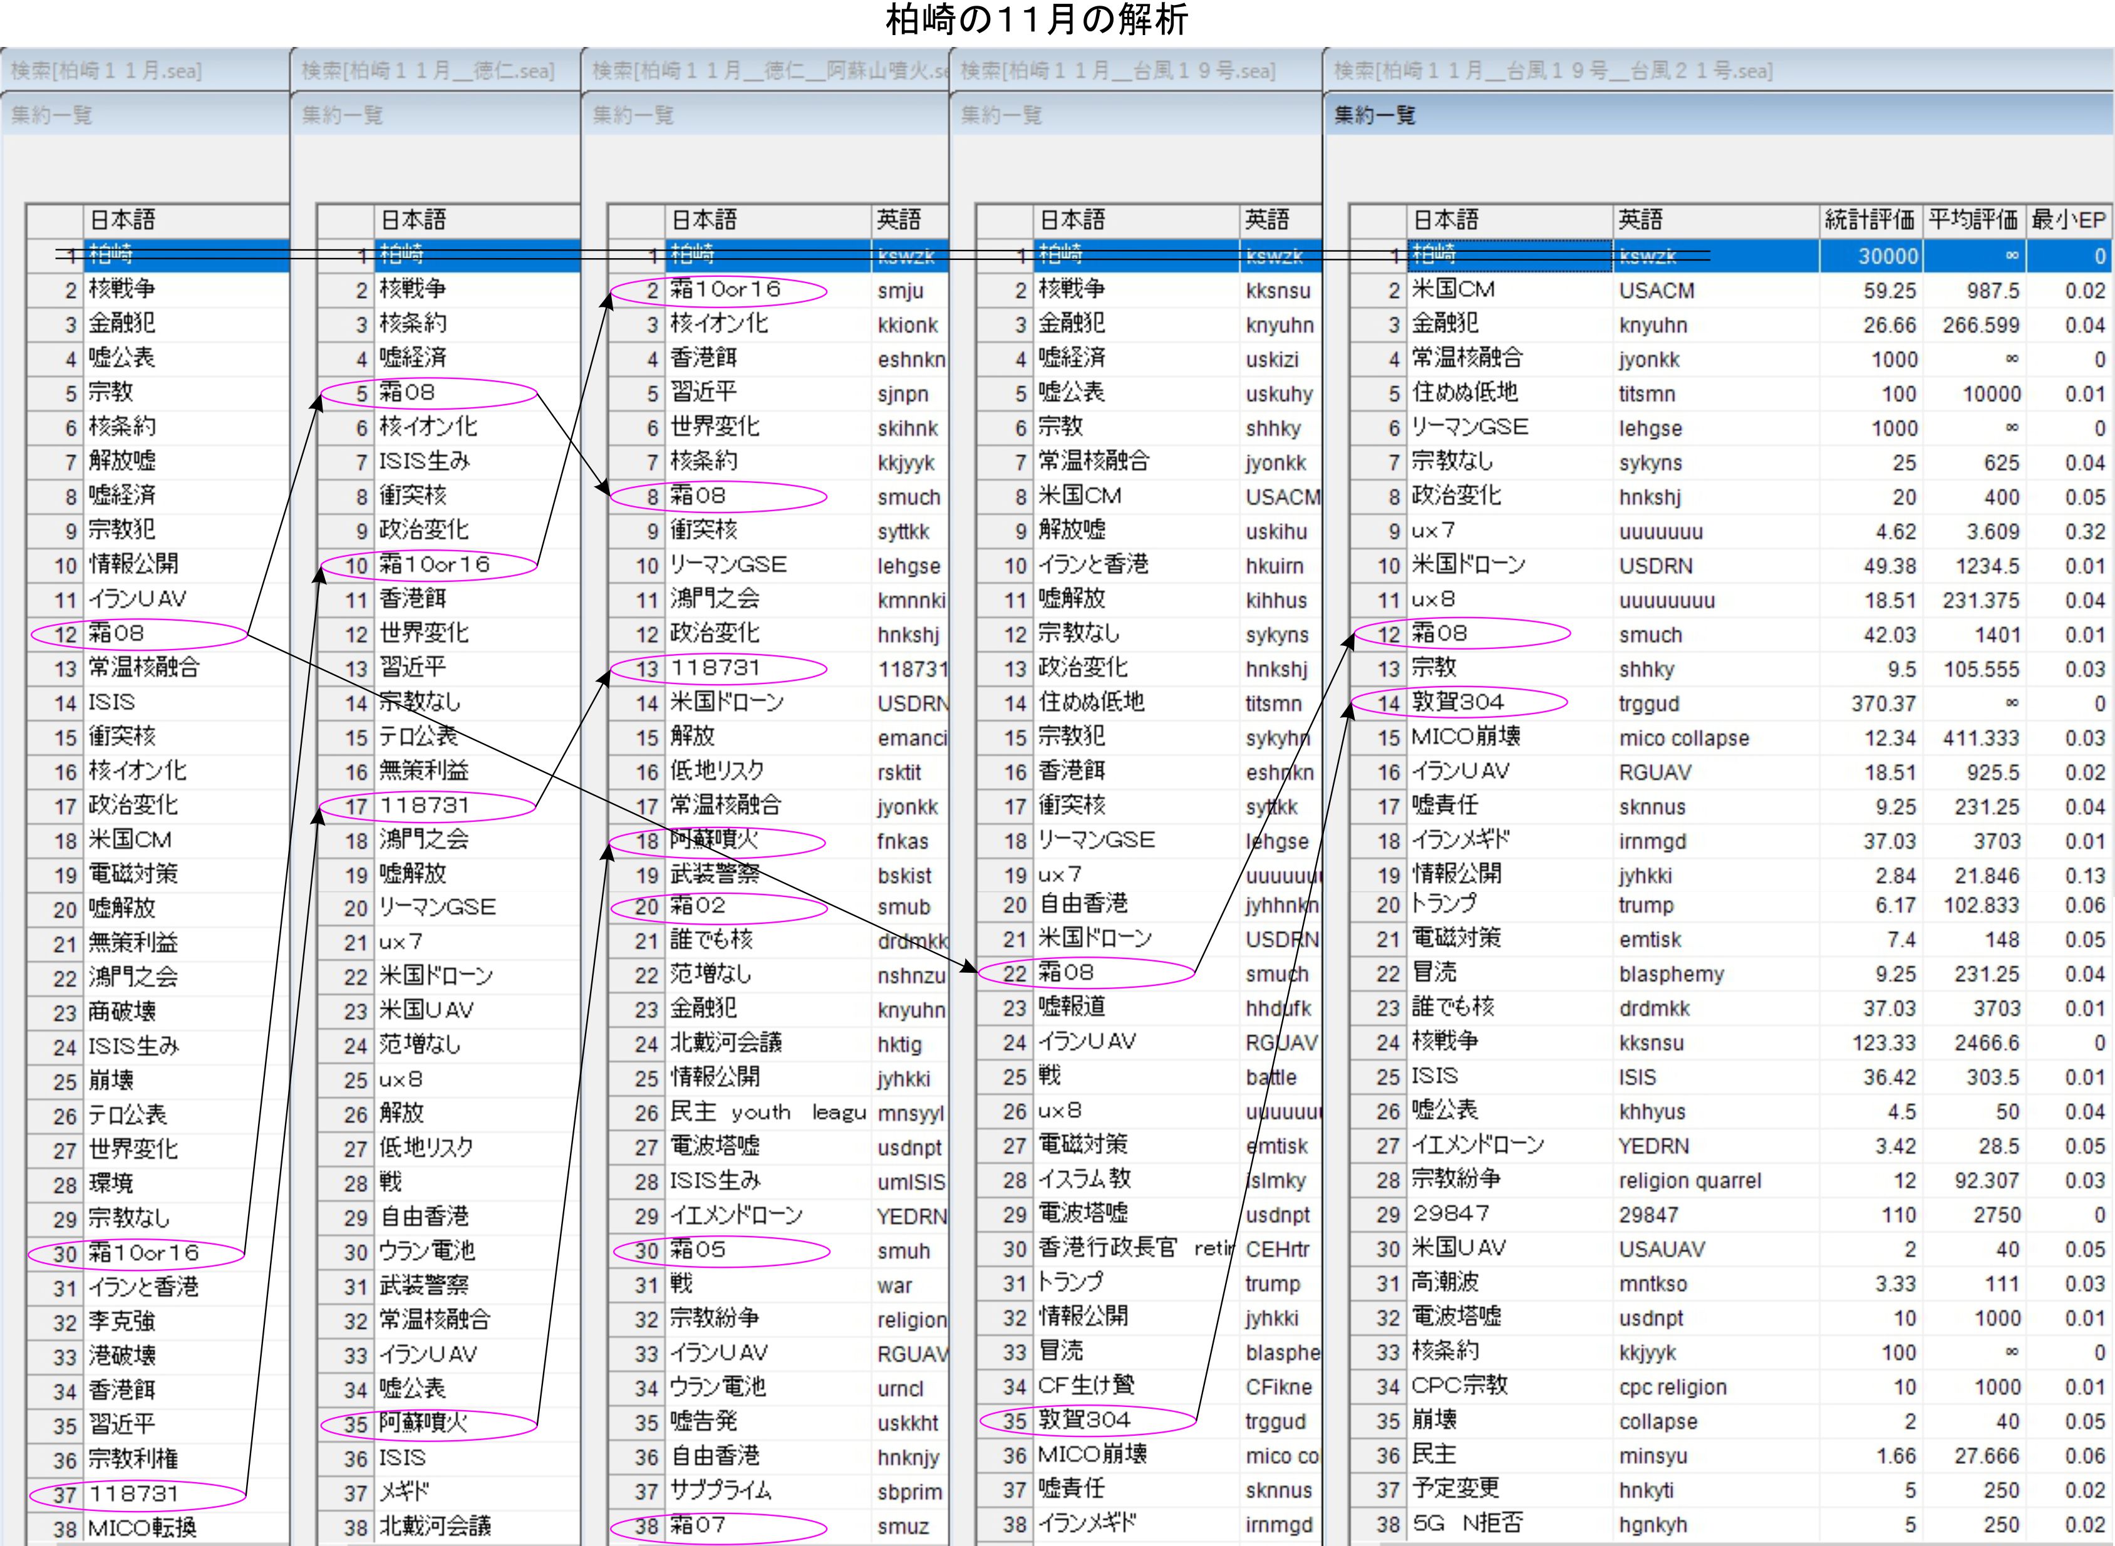Select 5G N拒否 row in rightmost table
This screenshot has height=1546, width=2115.
[1467, 1523]
